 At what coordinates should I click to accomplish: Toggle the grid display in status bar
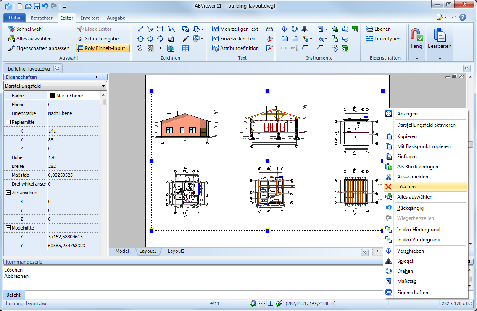pyautogui.click(x=262, y=303)
